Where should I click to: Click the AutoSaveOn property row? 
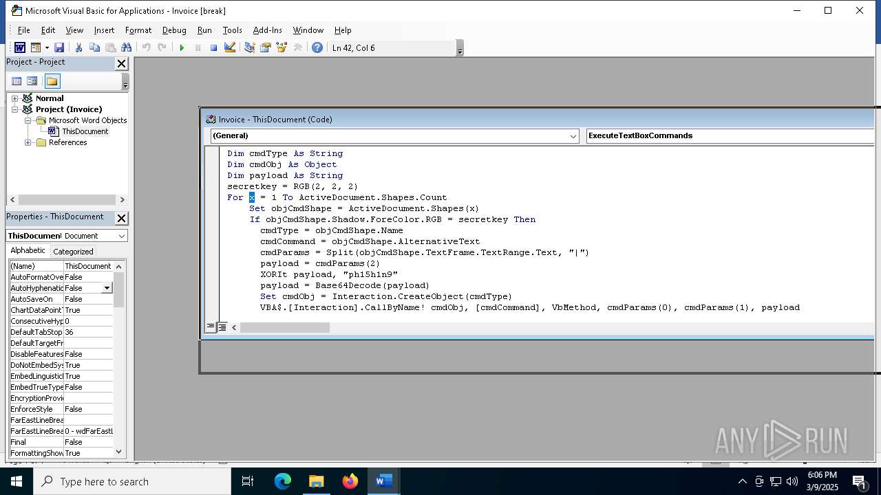61,299
